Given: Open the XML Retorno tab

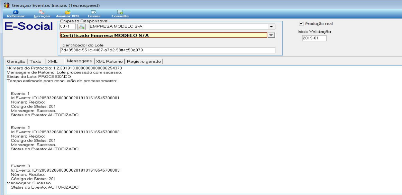Looking at the screenshot, I should [x=109, y=61].
